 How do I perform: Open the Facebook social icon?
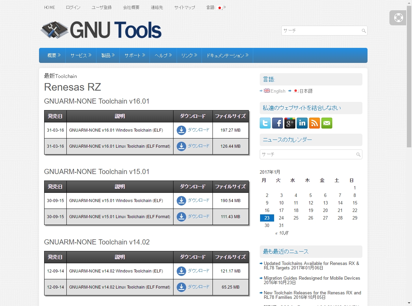[x=278, y=123]
